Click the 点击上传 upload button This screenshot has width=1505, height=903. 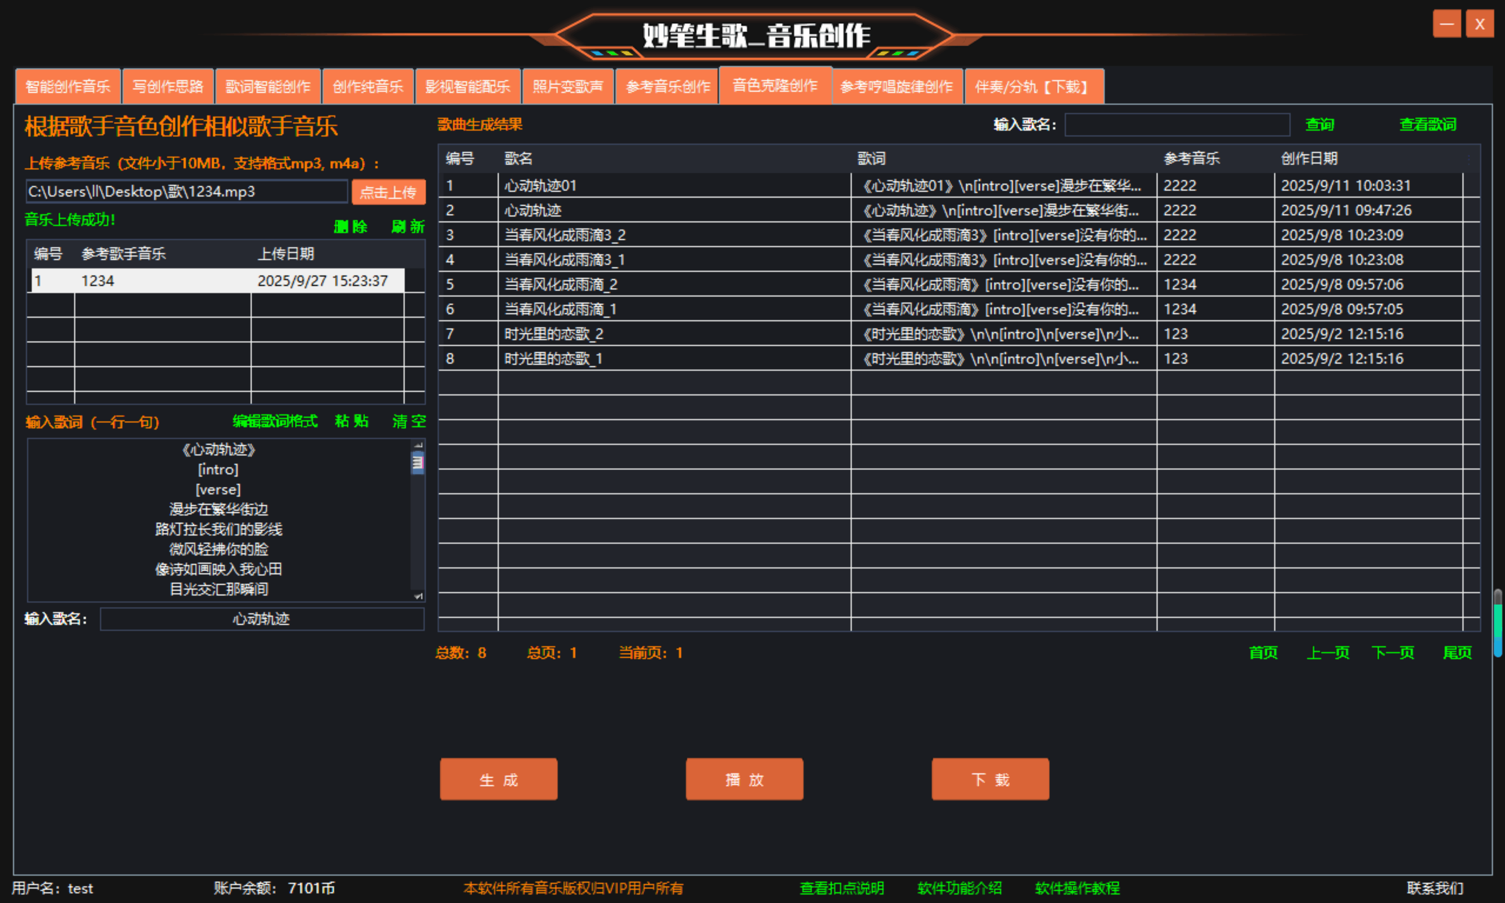(x=388, y=192)
